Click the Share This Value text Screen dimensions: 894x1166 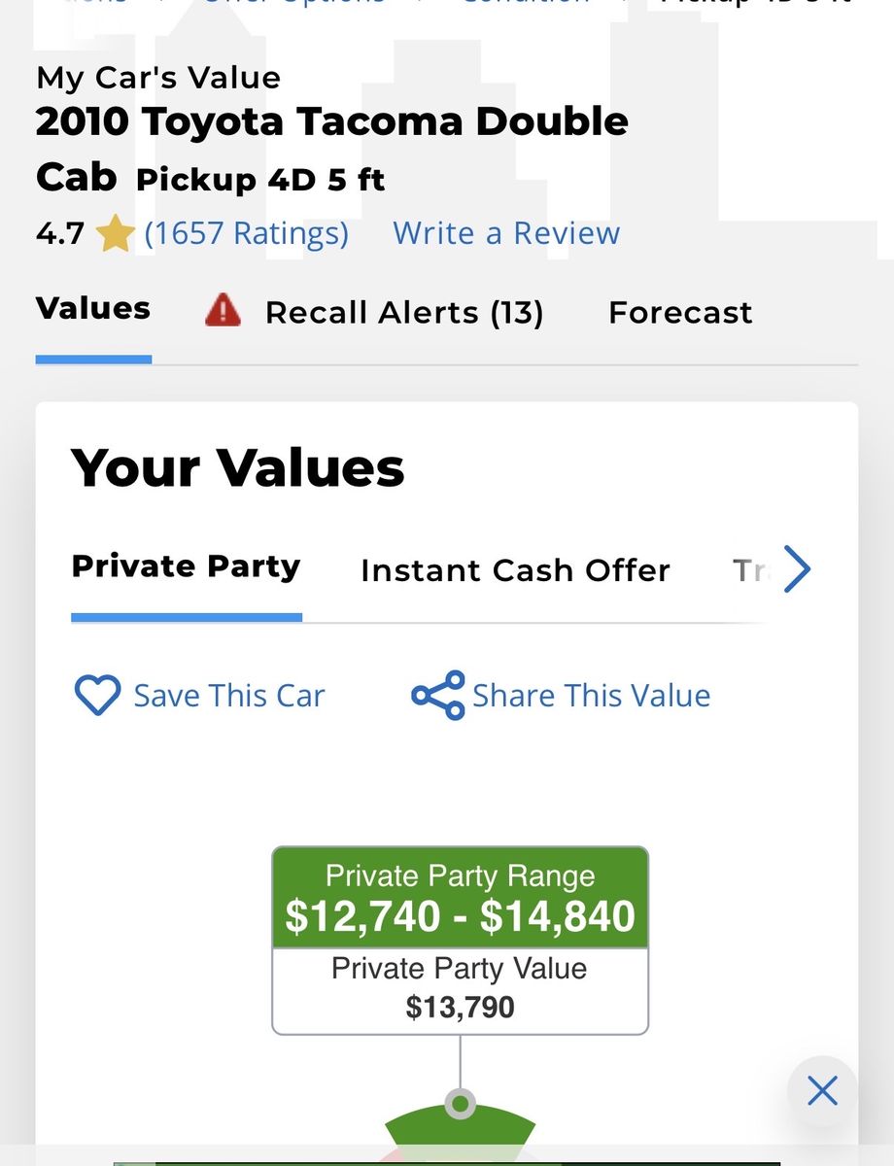click(x=591, y=696)
